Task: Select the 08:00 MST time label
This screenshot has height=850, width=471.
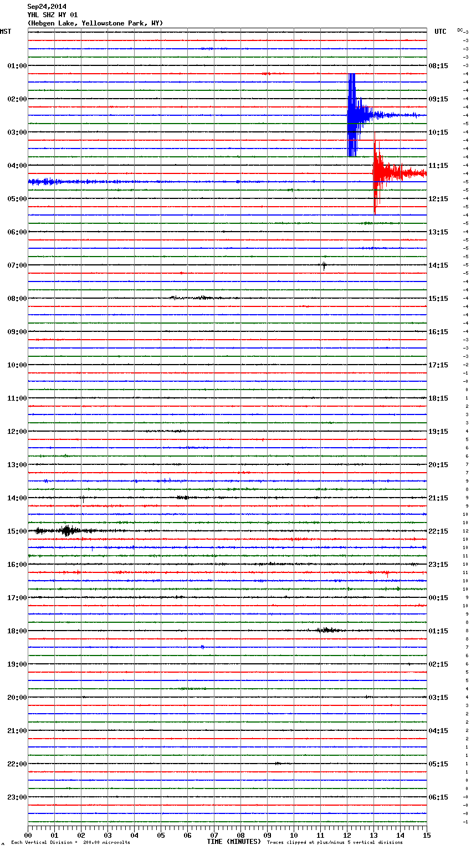Action: [17, 299]
